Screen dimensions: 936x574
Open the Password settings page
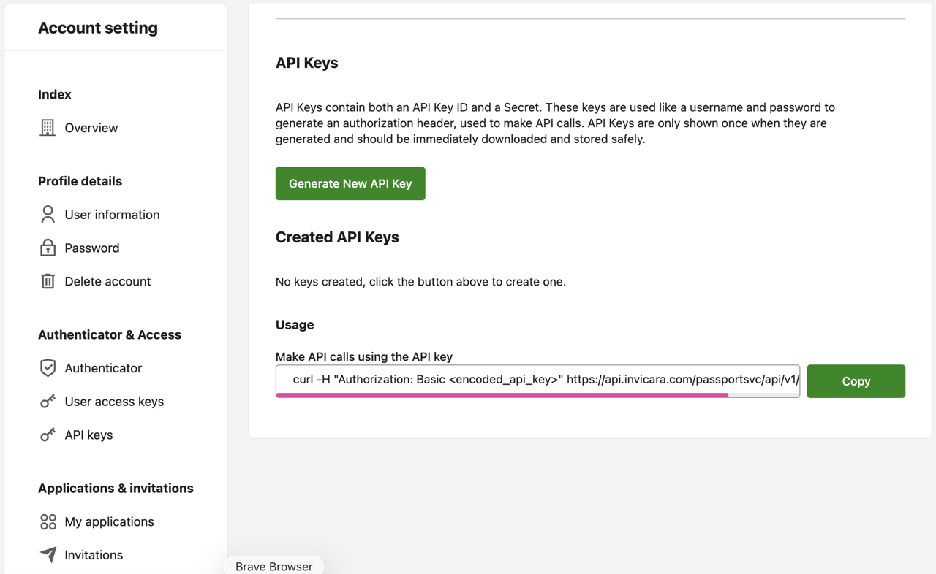tap(91, 248)
